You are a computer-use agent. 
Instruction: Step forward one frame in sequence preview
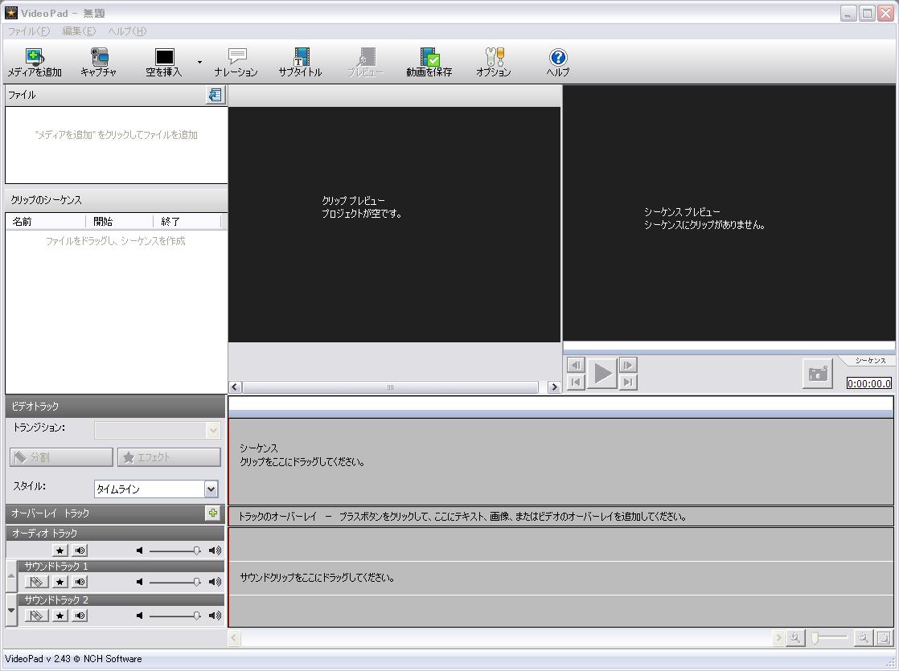628,365
